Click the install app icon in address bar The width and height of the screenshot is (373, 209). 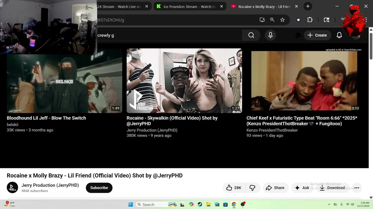click(262, 20)
